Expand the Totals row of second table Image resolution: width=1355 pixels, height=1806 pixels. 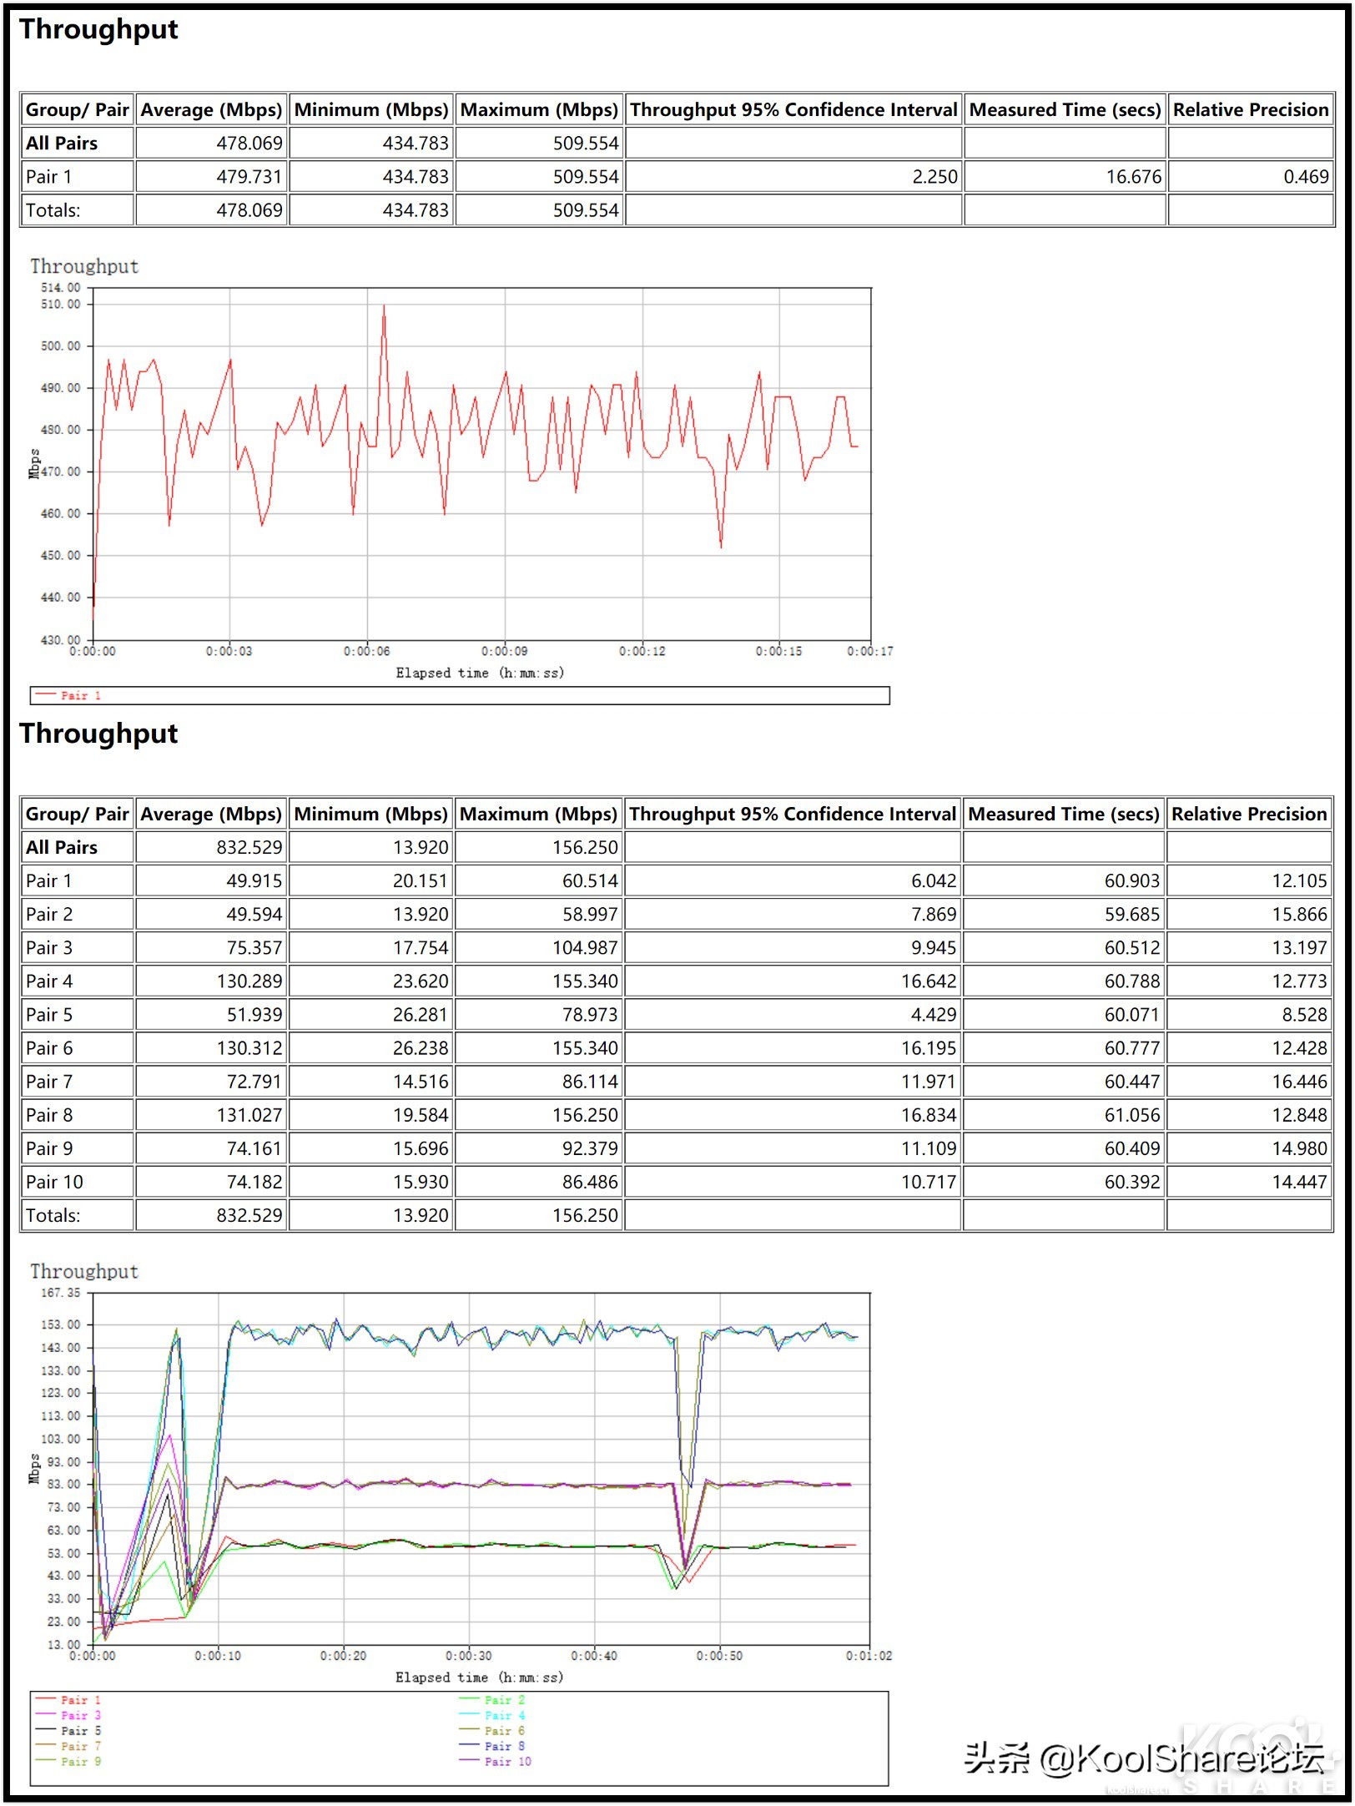tap(55, 1216)
